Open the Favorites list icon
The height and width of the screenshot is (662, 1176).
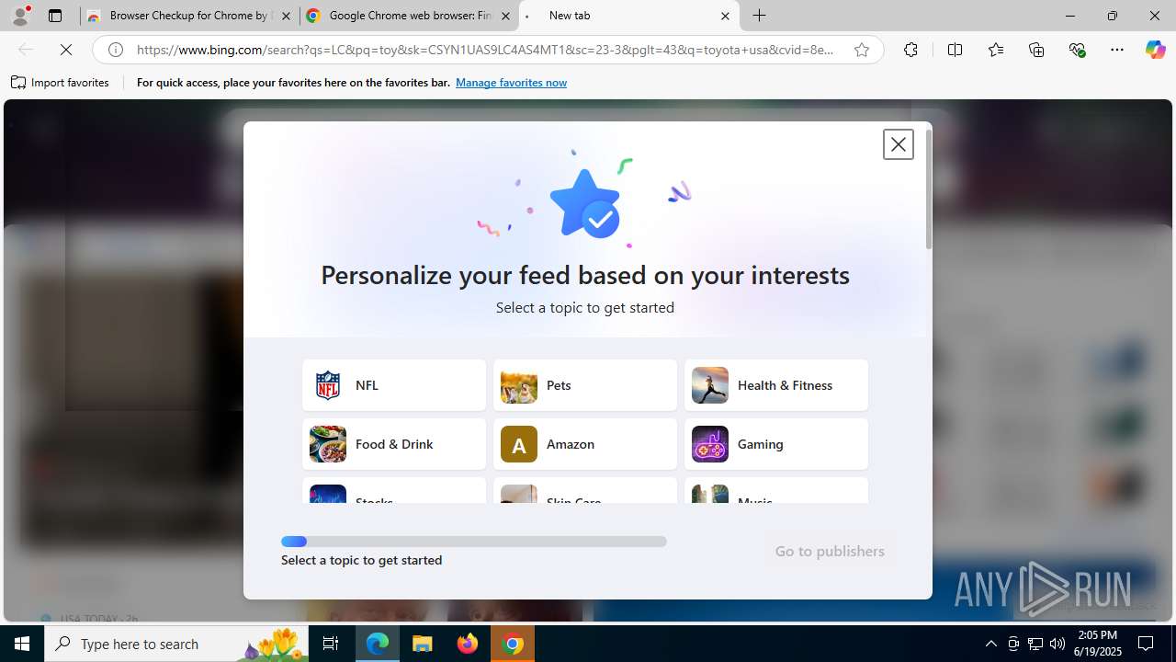pos(996,50)
